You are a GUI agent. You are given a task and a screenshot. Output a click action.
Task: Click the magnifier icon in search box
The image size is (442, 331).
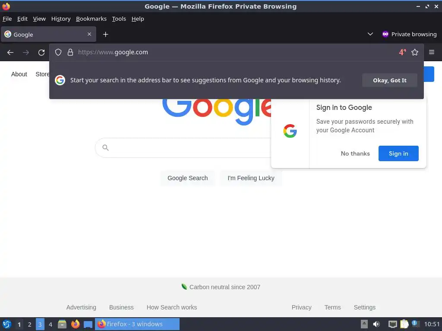coord(105,147)
